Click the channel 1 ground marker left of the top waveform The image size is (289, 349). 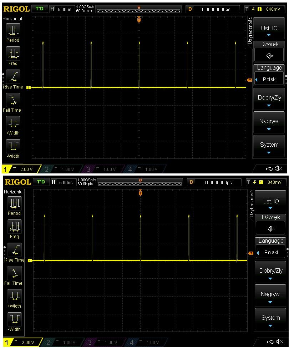tap(29, 87)
